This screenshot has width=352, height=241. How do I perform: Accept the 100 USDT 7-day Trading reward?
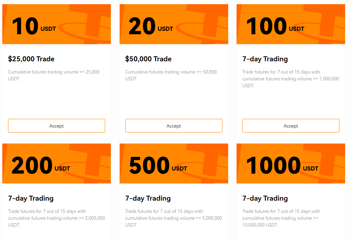pyautogui.click(x=291, y=126)
